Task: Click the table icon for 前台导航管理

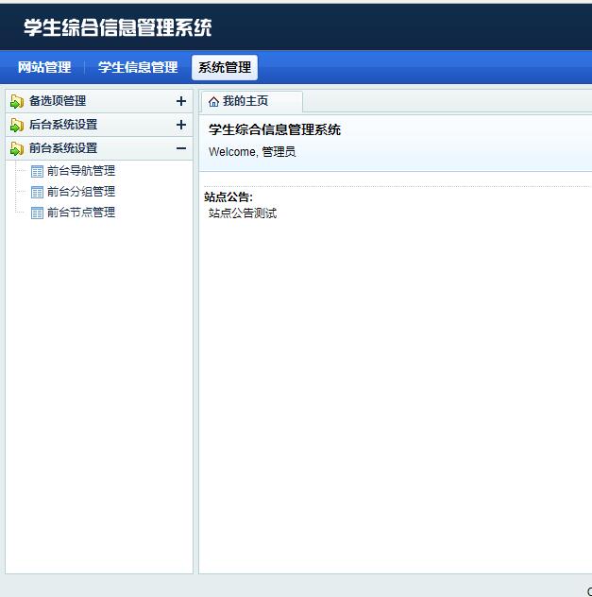Action: point(37,171)
